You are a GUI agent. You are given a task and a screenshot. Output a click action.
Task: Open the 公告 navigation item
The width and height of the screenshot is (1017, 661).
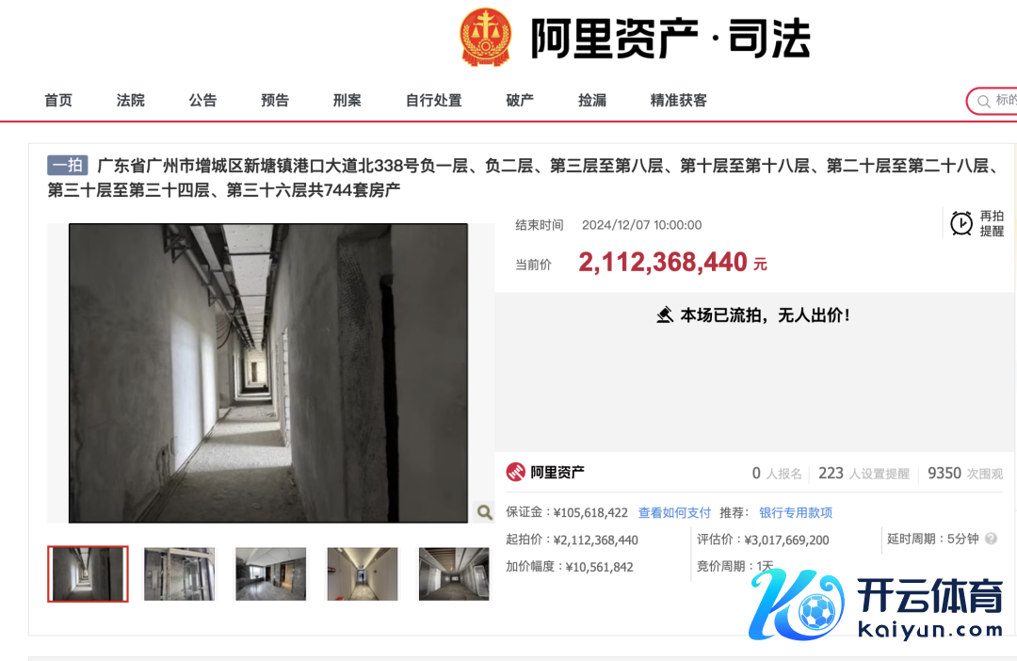click(x=202, y=101)
